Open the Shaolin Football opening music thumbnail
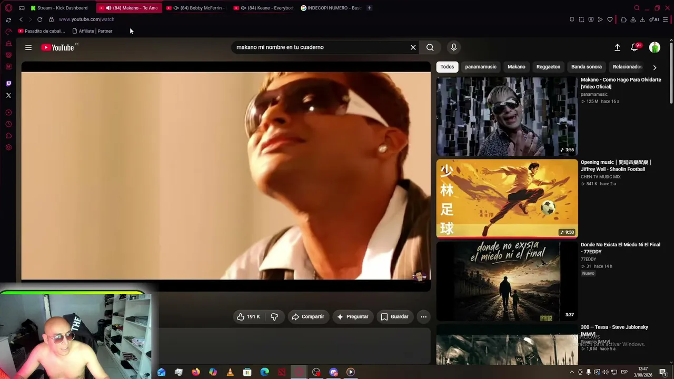 coord(507,199)
